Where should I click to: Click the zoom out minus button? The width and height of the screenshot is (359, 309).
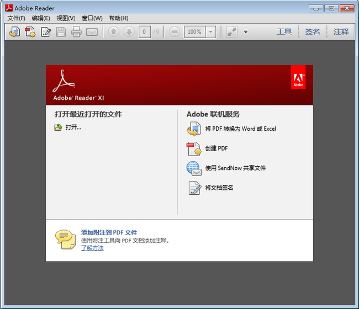(x=175, y=31)
